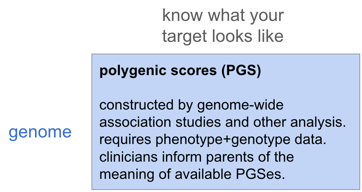
Task: Click the word "polygenic" in the bold title
Action: (133, 71)
